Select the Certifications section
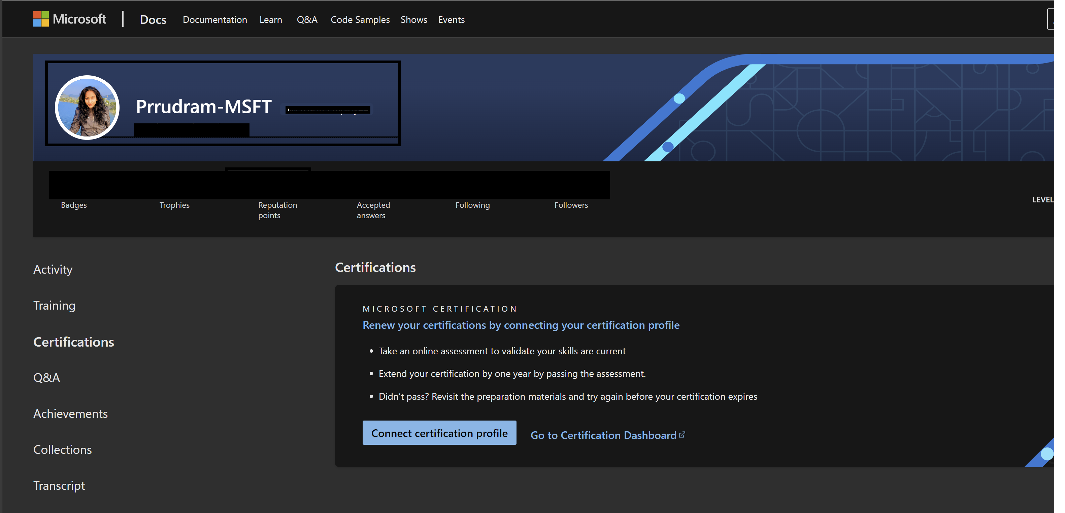Viewport: 1065px width, 513px height. 73,342
